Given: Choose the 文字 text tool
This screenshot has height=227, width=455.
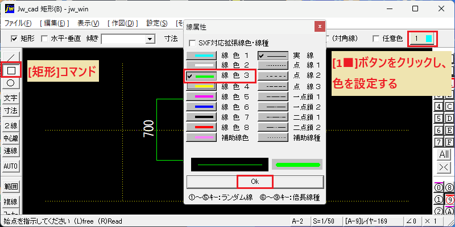Looking at the screenshot, I should click(11, 98).
